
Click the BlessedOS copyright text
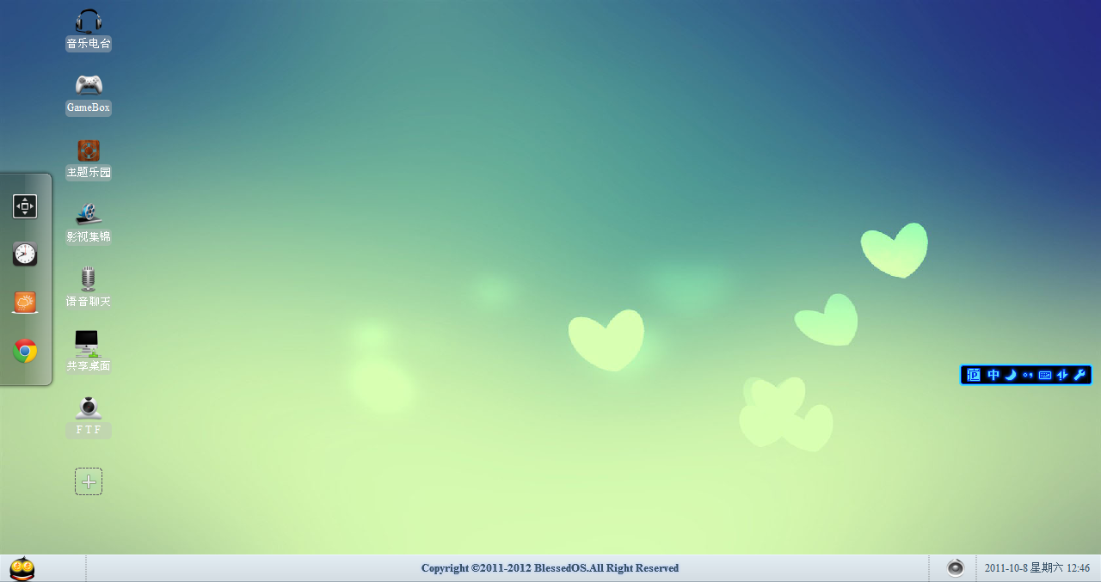click(x=549, y=567)
